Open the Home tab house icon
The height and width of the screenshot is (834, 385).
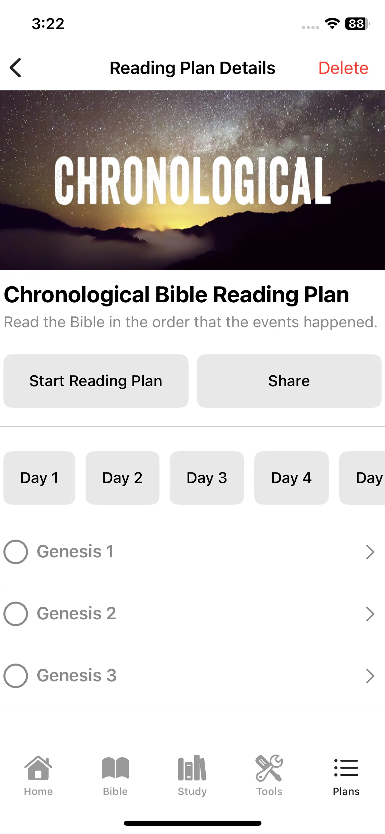pos(38,768)
